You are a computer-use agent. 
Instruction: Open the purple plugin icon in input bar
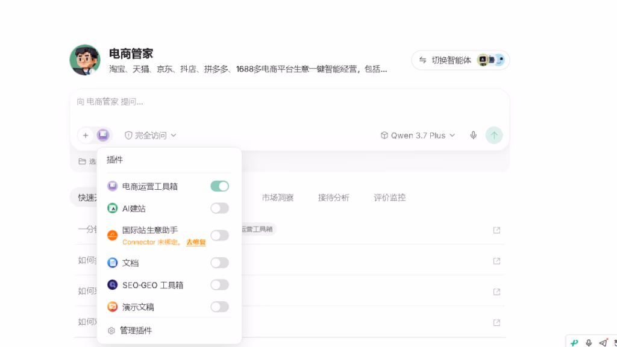(103, 135)
